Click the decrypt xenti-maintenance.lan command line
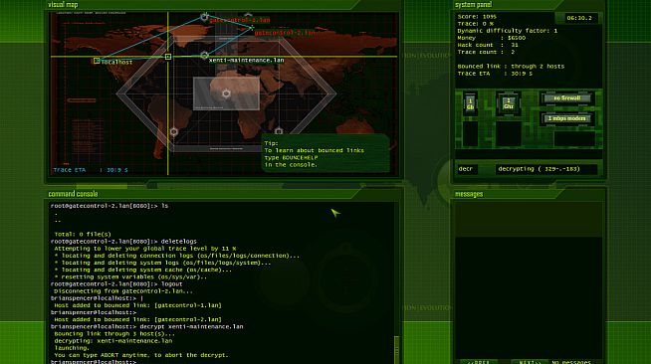This screenshot has height=364, width=651. 147,326
